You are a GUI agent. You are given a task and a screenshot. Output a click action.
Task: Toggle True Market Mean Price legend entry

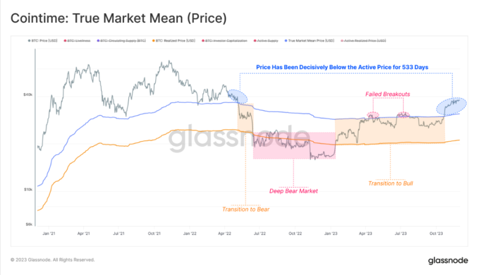309,40
